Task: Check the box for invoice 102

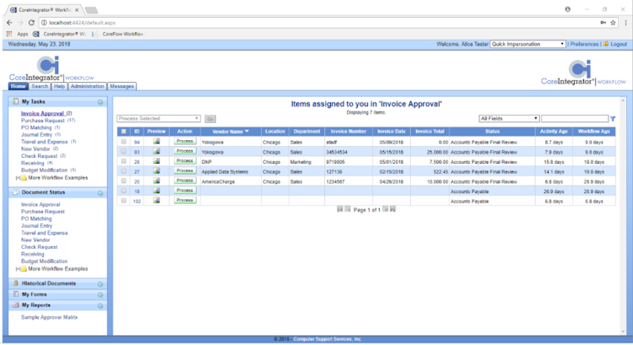Action: pyautogui.click(x=123, y=201)
